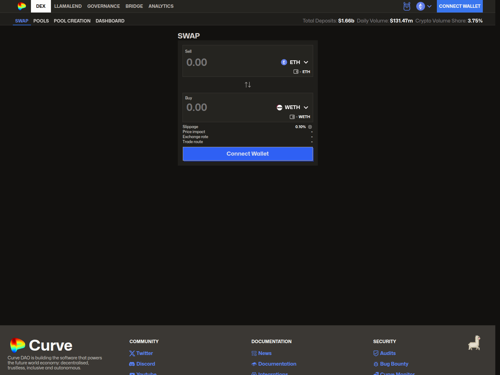Click the X Twitter icon in footer
The image size is (500, 375).
click(132, 353)
